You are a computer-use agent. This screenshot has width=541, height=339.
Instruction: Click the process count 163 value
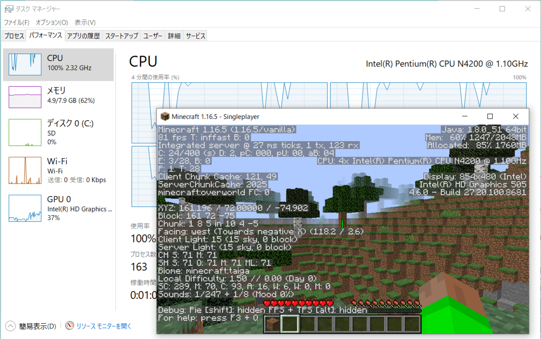139,267
